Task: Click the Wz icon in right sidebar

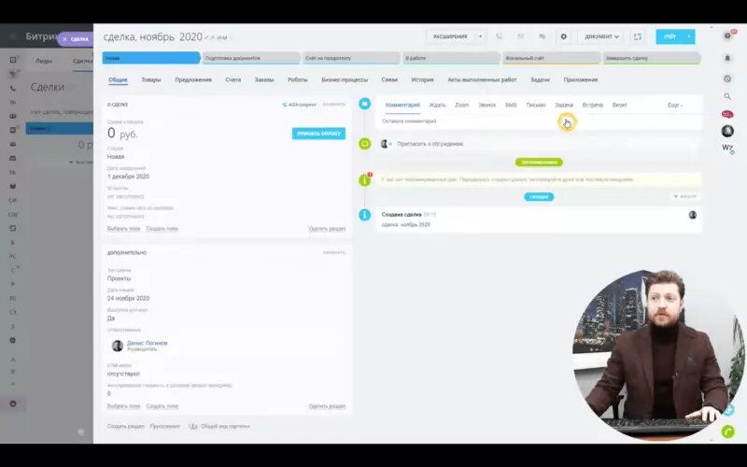Action: (x=727, y=148)
